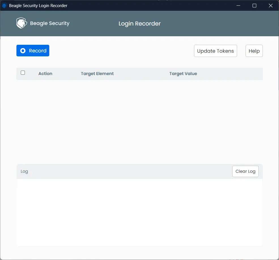279x260 pixels.
Task: Click the Beagle Security wordmark in the header
Action: click(50, 23)
